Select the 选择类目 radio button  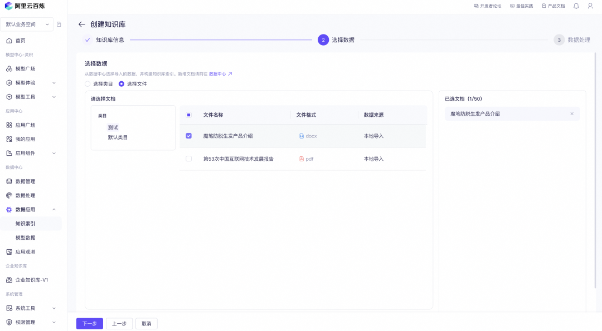[x=88, y=83]
